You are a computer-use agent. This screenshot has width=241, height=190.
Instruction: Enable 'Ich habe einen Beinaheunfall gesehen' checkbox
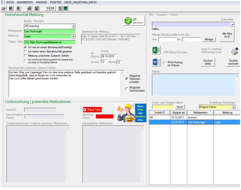(x=25, y=51)
